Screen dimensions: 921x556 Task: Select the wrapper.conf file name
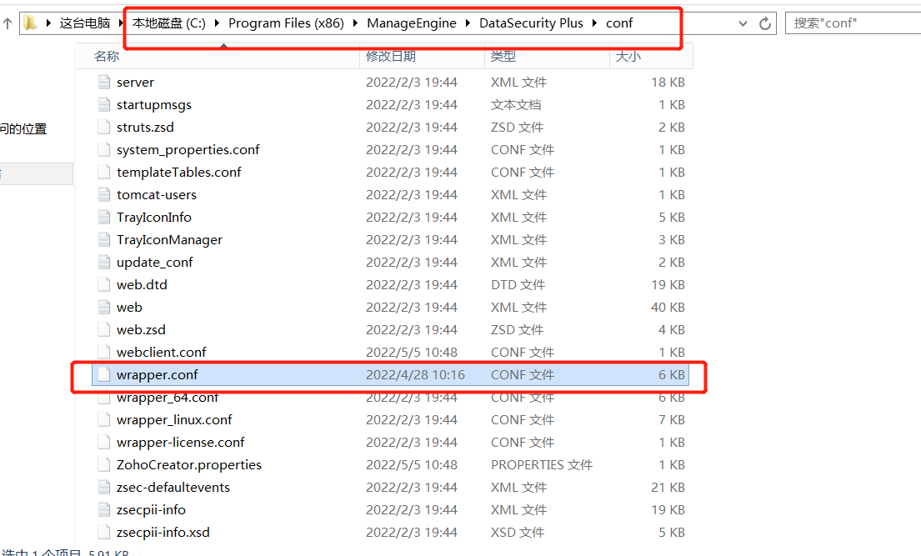pos(157,375)
